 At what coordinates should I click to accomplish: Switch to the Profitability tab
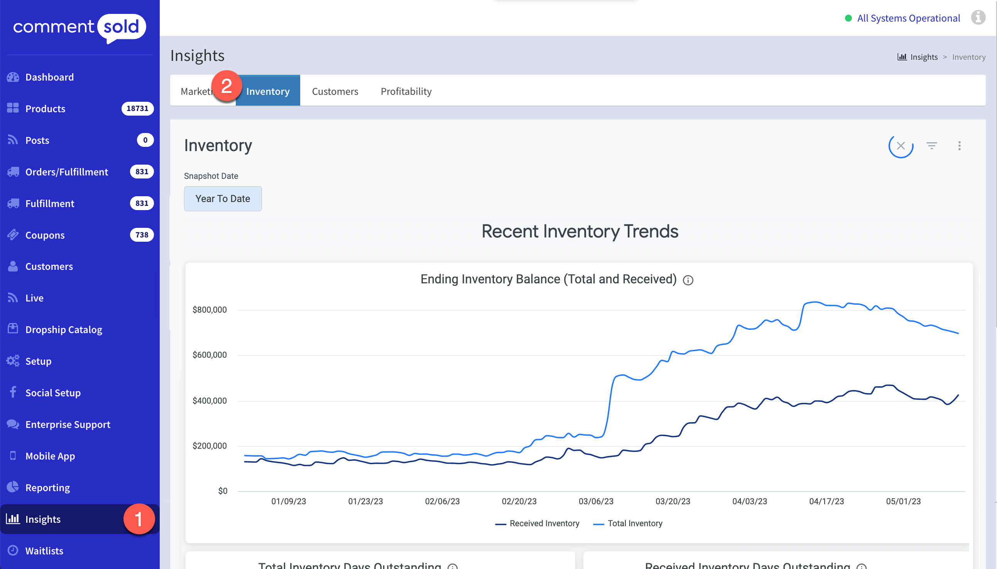coord(406,91)
